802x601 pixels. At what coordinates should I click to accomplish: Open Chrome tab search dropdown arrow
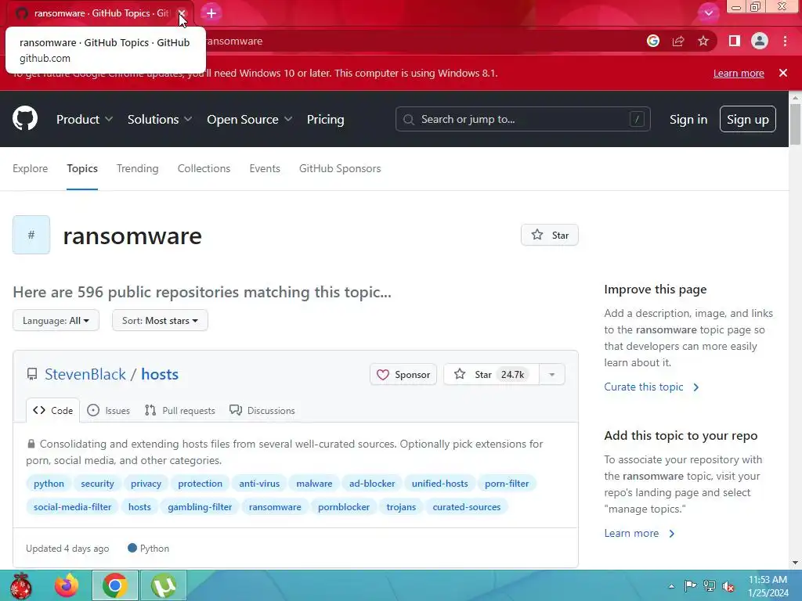click(x=708, y=13)
